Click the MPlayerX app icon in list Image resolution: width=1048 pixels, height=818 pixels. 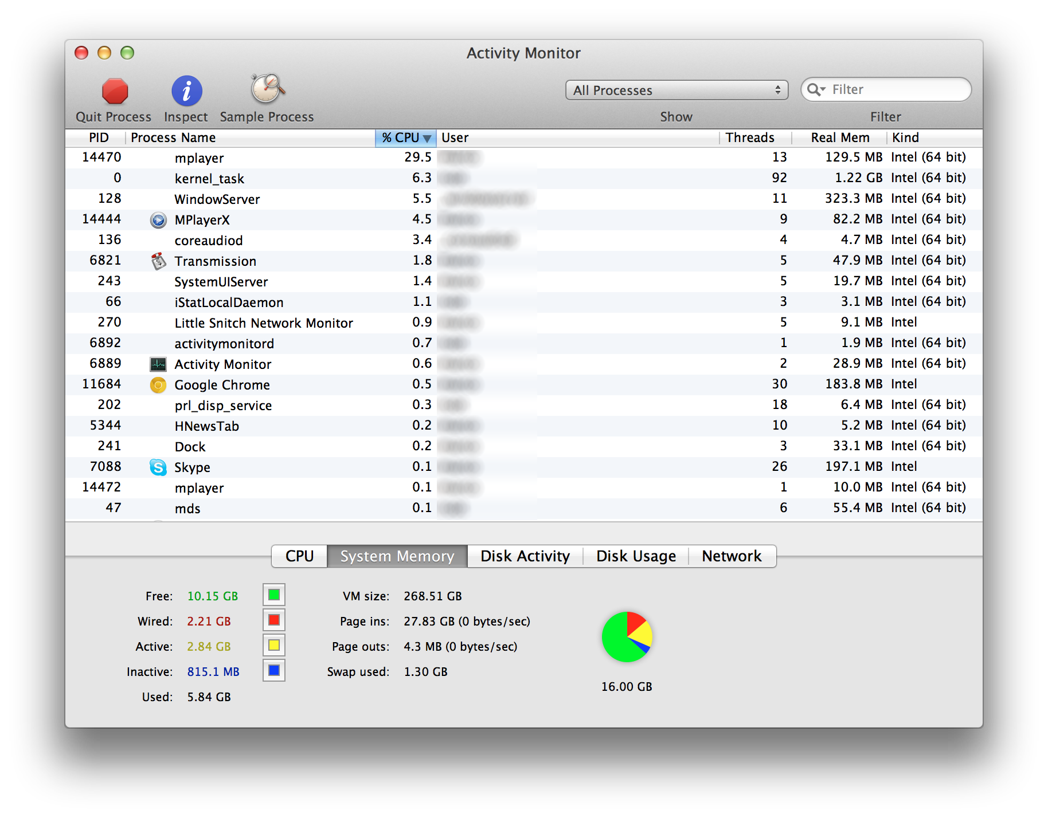click(x=158, y=220)
